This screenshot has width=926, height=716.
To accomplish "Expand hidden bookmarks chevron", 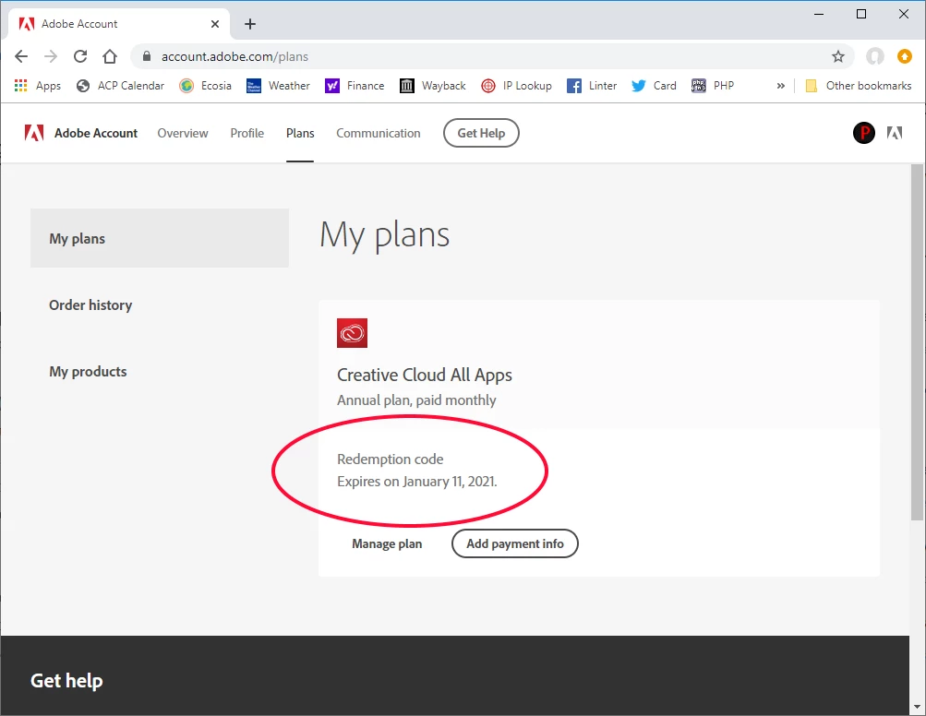I will (x=781, y=86).
